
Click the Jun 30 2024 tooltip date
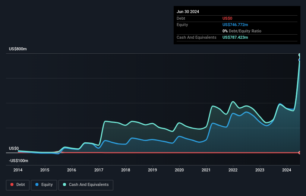[x=188, y=12]
